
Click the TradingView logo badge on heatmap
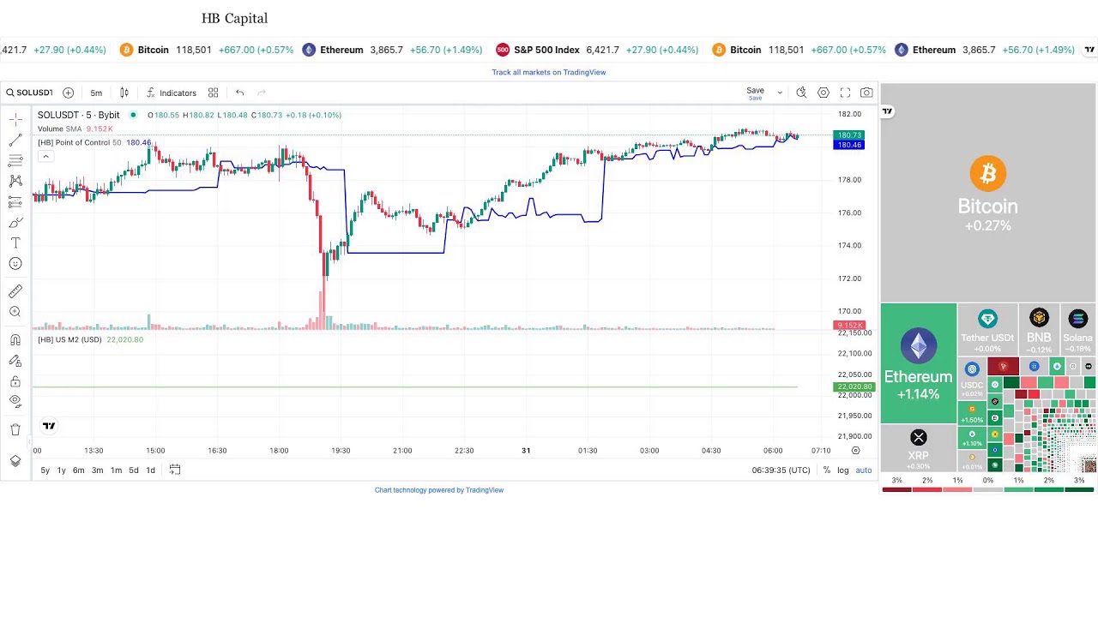[888, 111]
